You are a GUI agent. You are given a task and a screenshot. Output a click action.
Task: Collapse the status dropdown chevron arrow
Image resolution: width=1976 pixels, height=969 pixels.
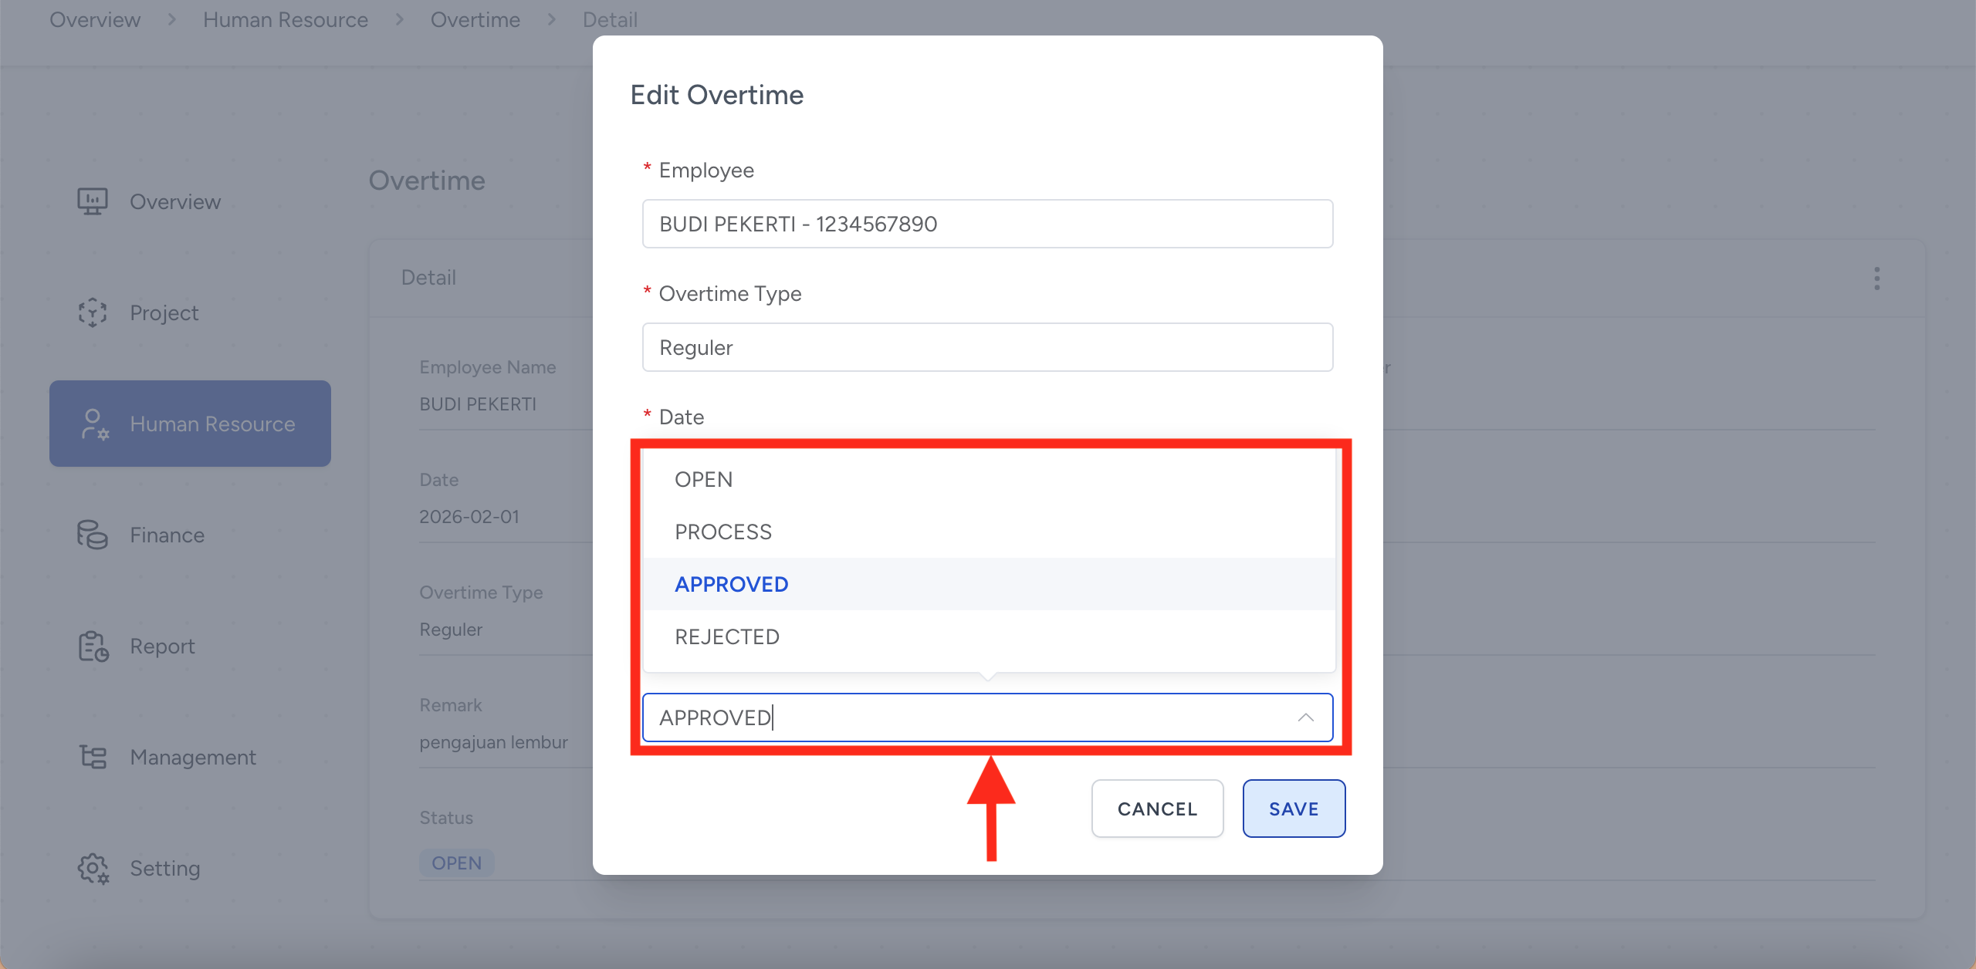1305,717
